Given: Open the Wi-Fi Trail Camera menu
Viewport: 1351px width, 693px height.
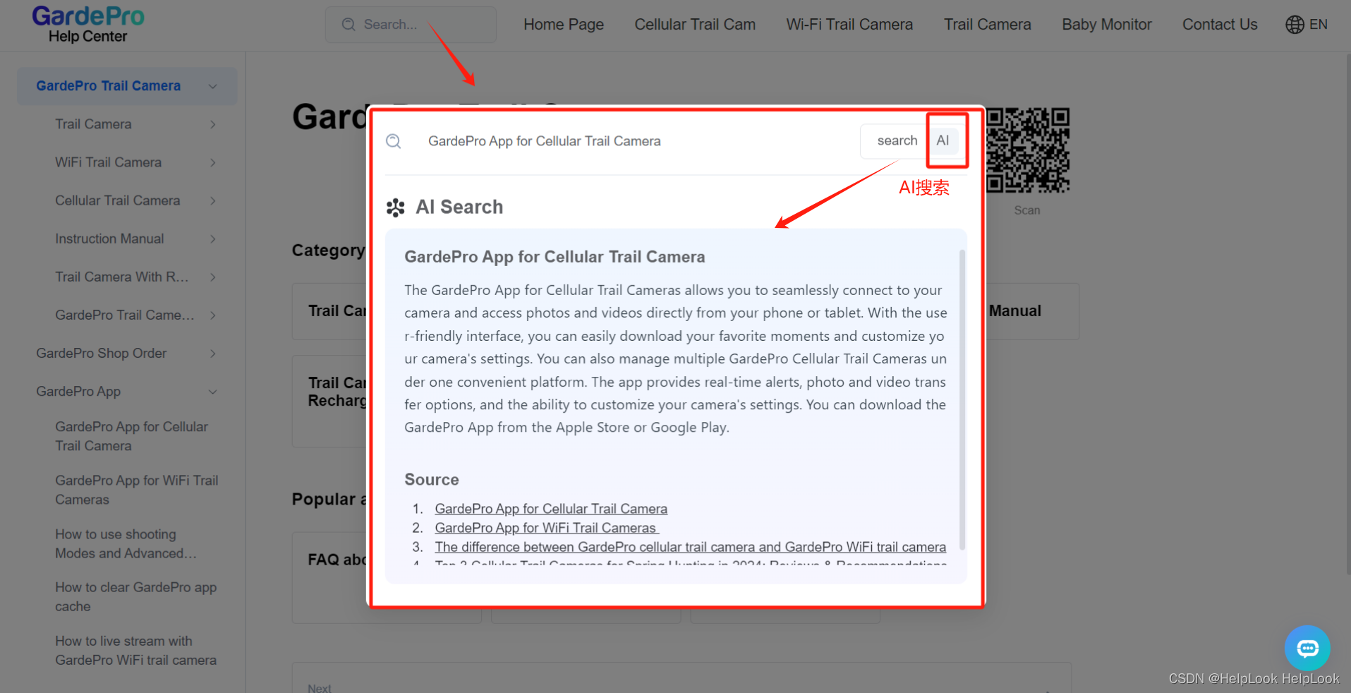Looking at the screenshot, I should 849,25.
